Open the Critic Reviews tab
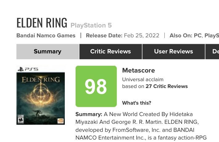Viewport: 219px width, 142px height. [110, 52]
